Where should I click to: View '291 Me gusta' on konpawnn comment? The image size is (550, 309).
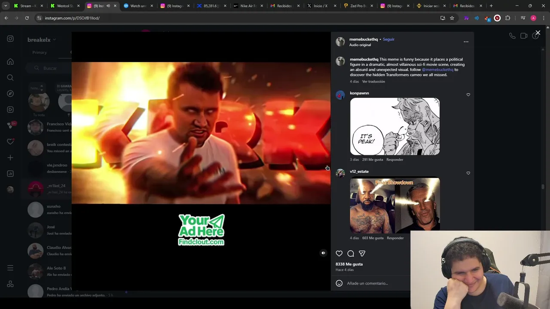point(373,160)
